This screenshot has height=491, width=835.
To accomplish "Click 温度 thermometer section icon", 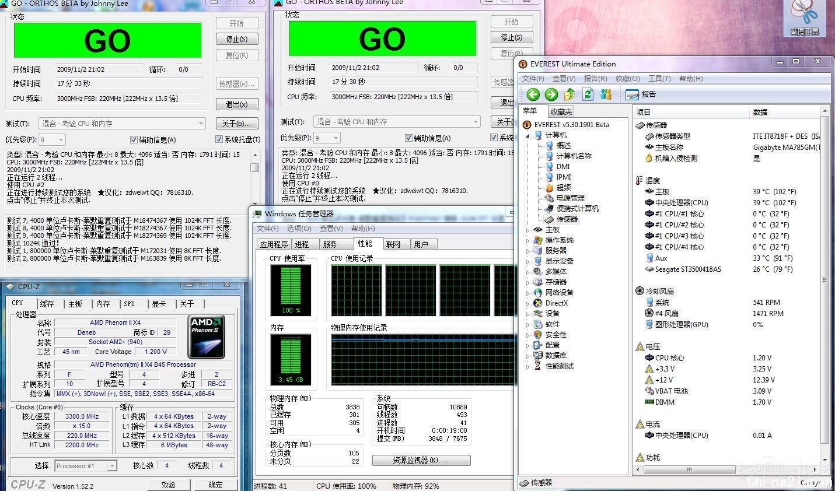I will coord(640,181).
